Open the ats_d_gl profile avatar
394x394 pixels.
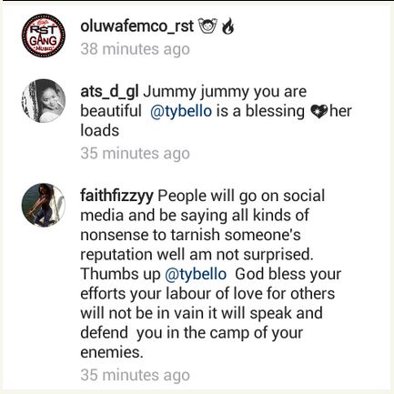[44, 101]
